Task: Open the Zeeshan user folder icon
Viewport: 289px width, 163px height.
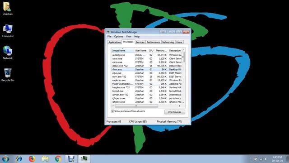Action: pyautogui.click(x=7, y=8)
